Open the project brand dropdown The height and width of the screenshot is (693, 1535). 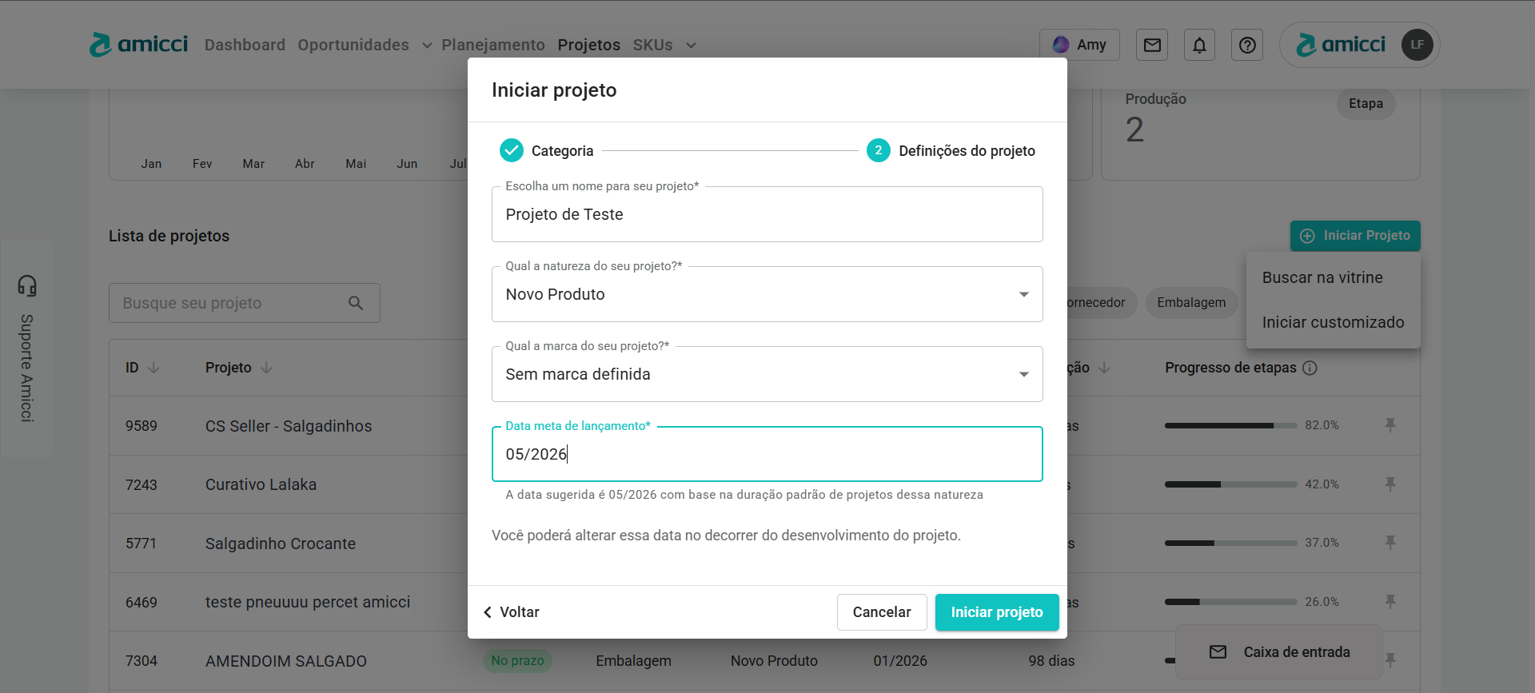click(x=1023, y=374)
